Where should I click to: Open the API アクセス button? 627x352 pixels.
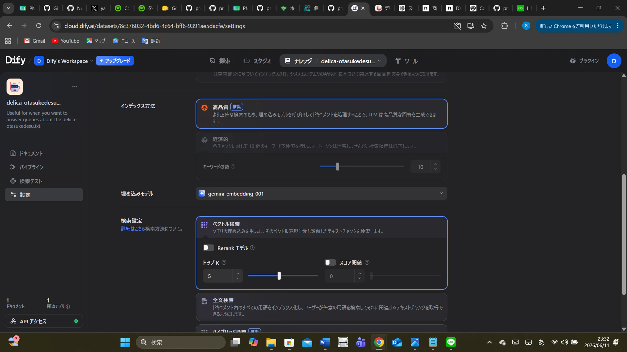pyautogui.click(x=44, y=321)
